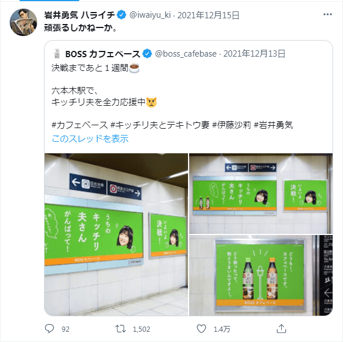Click the verified badge beside BOSS カフェベース
Screen dimensions: 344x342
point(147,54)
